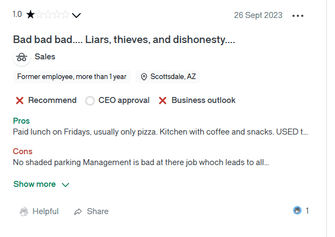Mark the review as Helpful

[45, 211]
